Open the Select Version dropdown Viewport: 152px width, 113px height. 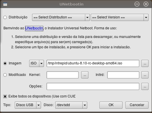pos(120,17)
